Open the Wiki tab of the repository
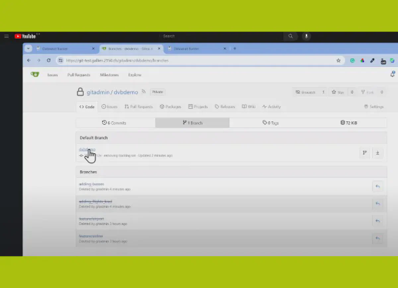 249,107
